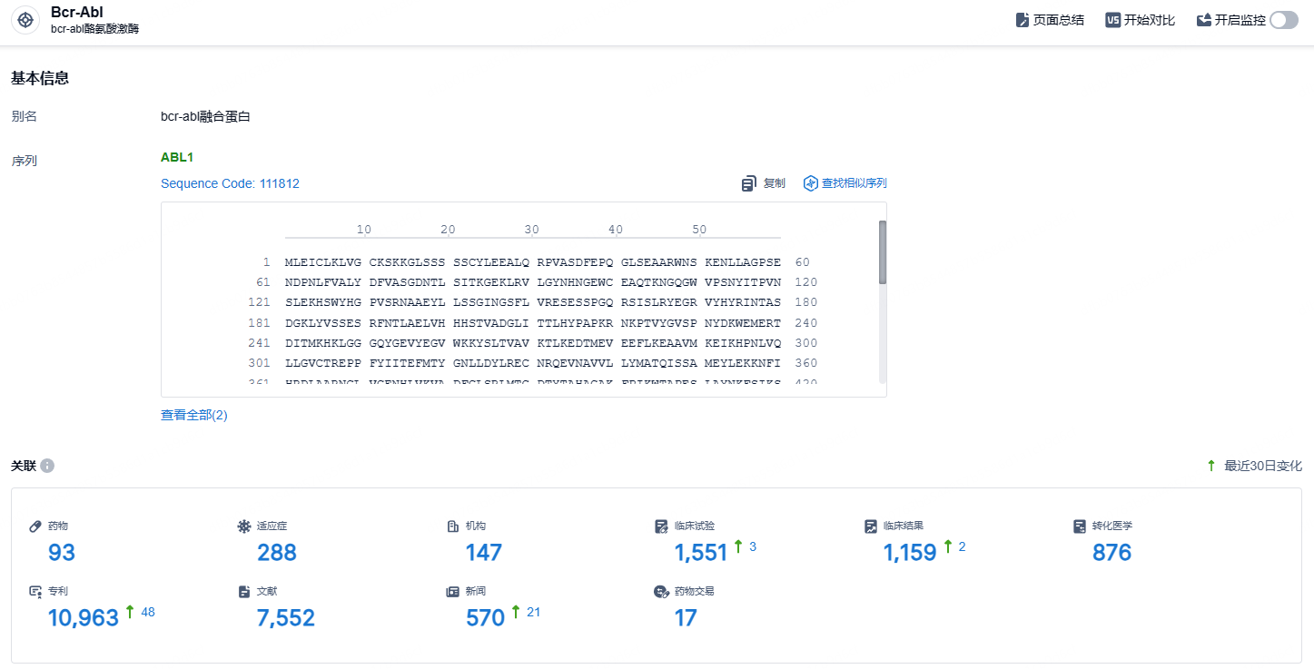Screen dimensions: 1314x669
Task: Open Sequence Code: 111812 link
Action: pyautogui.click(x=230, y=183)
